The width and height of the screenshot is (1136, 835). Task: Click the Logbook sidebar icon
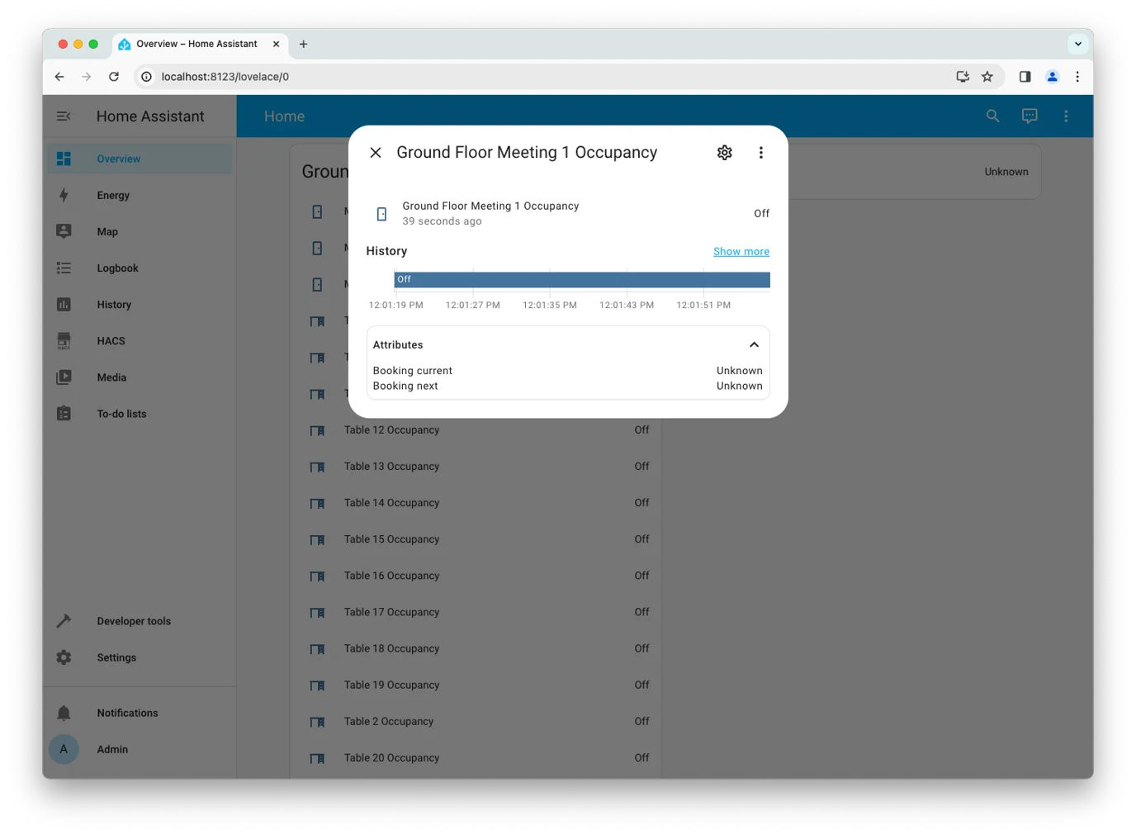(64, 268)
